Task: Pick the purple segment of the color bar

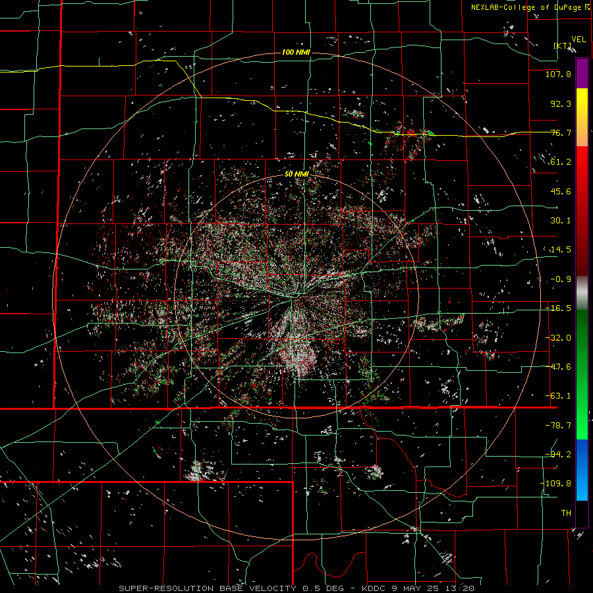Action: [x=582, y=73]
